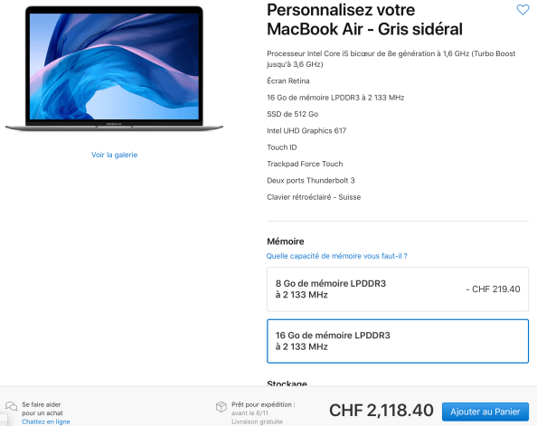This screenshot has width=537, height=426.
Task: Click the Mémoire section heading
Action: point(286,241)
